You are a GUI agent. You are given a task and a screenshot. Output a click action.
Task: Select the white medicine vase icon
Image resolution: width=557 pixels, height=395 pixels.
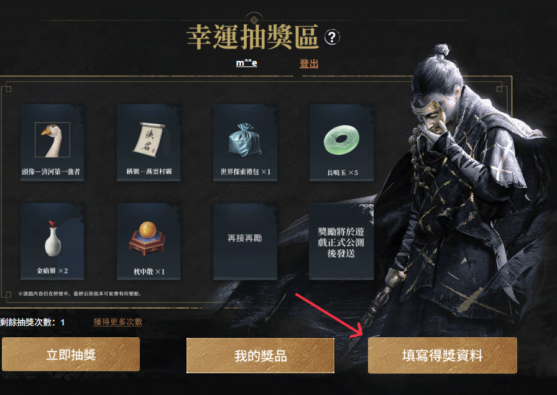point(53,238)
